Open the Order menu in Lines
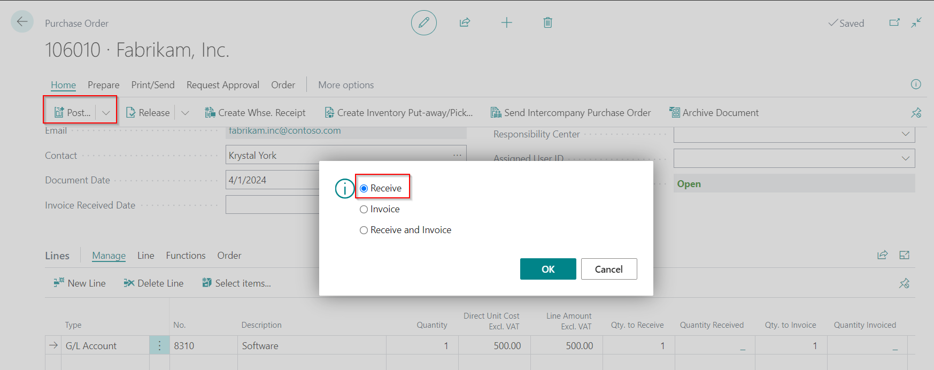 [229, 256]
